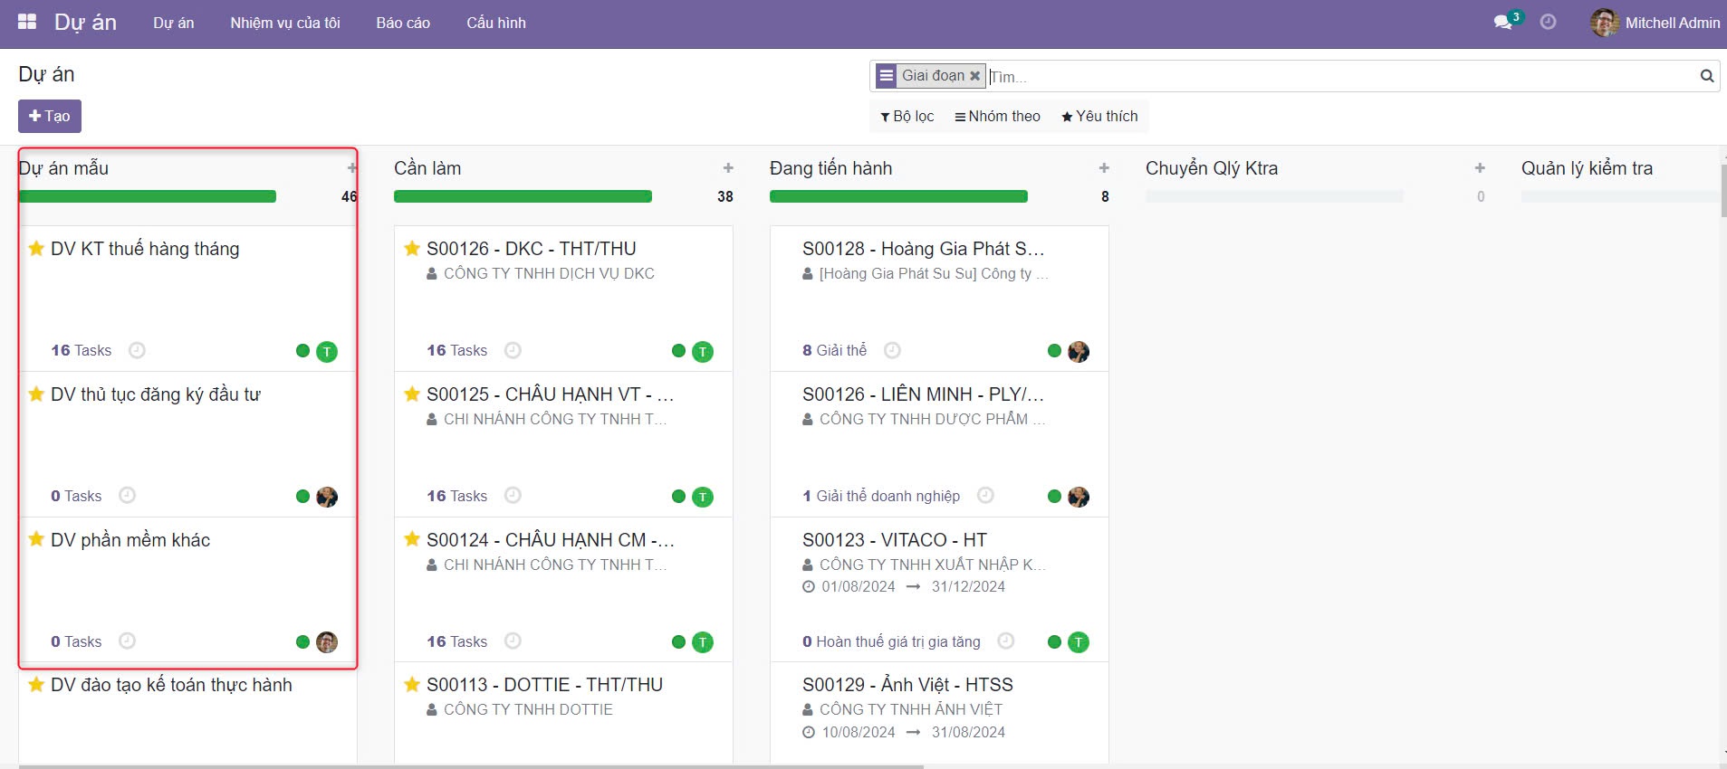Screen dimensions: 1727x769
Task: Add a project in the Đang tiến hành column
Action: pos(1104,168)
